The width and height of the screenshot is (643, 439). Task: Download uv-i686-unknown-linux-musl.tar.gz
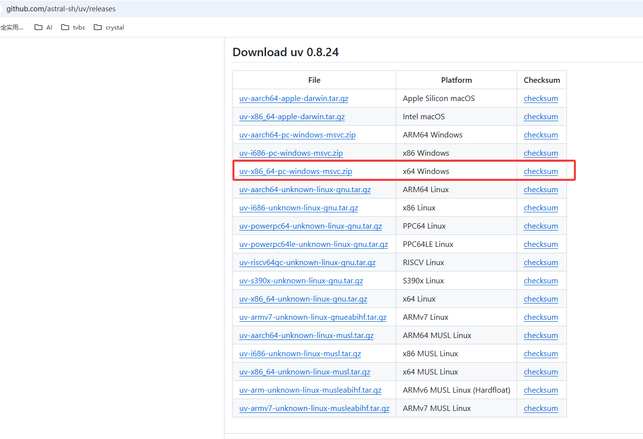point(300,354)
